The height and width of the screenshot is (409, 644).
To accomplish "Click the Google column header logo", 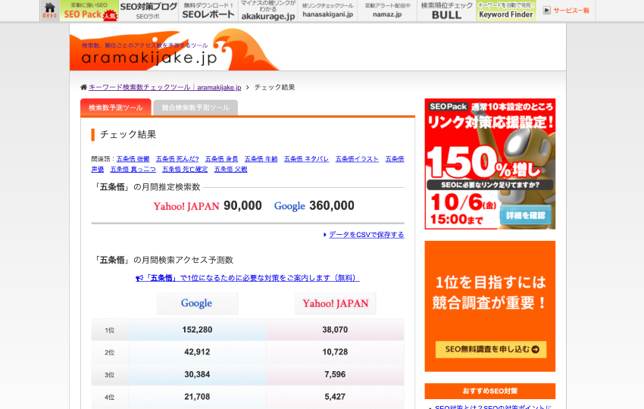I will (x=197, y=303).
